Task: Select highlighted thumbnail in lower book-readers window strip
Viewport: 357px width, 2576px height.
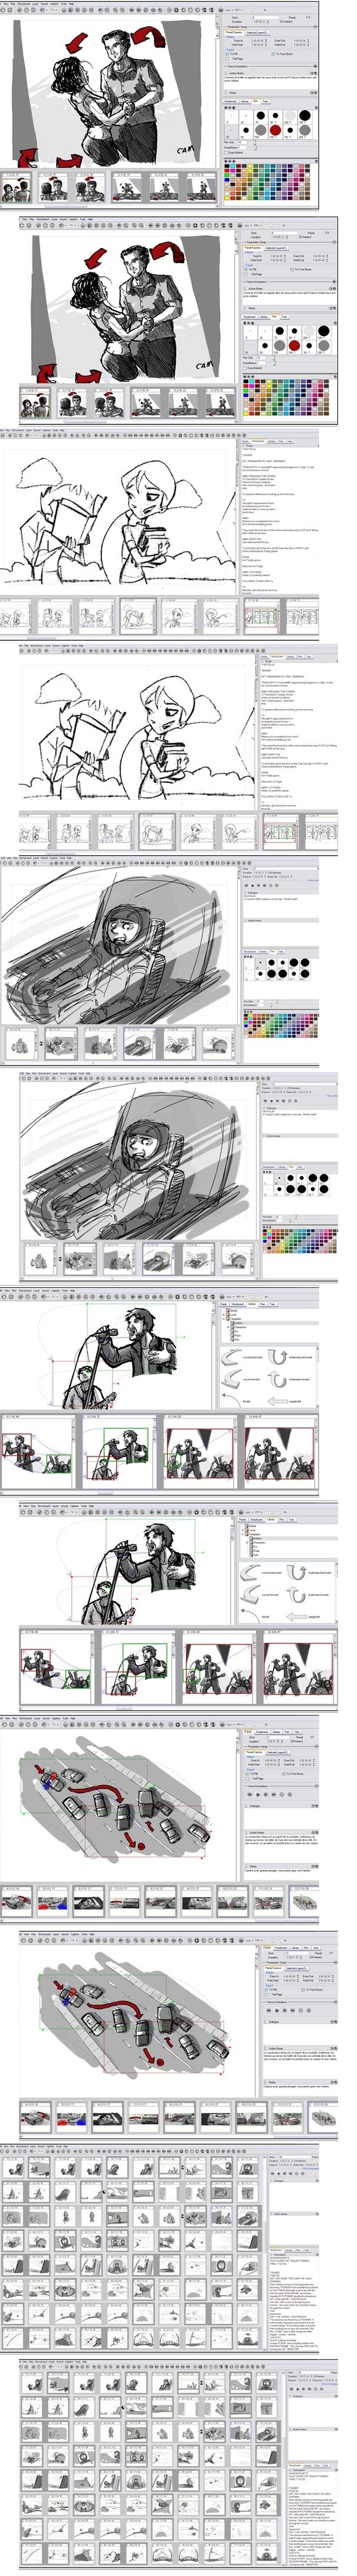Action: [281, 831]
